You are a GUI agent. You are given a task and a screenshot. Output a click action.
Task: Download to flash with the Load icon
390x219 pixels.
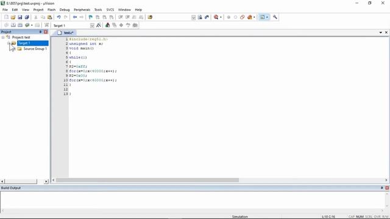[46, 26]
